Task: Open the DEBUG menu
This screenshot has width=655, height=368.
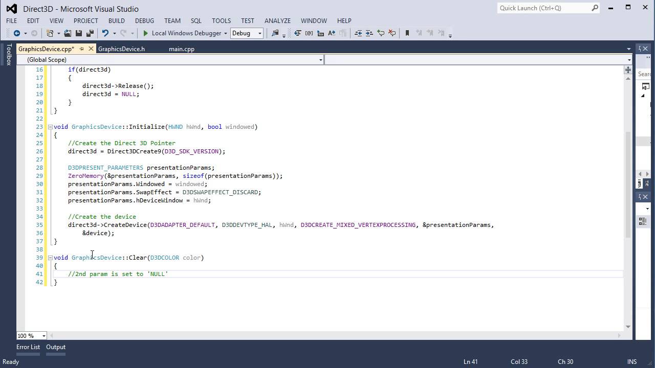Action: (x=144, y=20)
